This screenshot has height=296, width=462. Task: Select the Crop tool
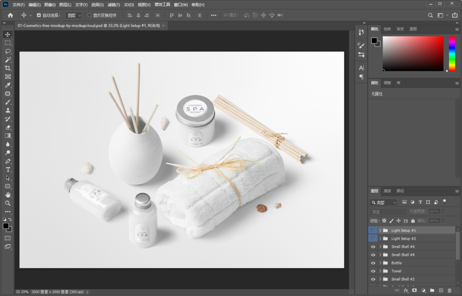coord(8,68)
